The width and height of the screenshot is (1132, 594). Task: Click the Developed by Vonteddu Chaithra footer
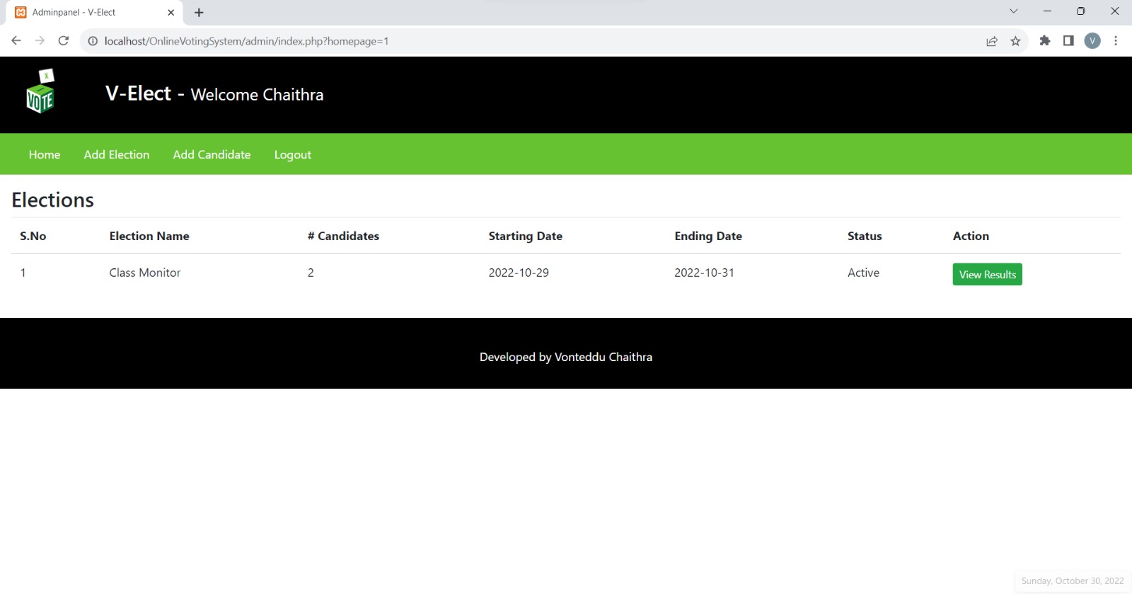tap(566, 357)
